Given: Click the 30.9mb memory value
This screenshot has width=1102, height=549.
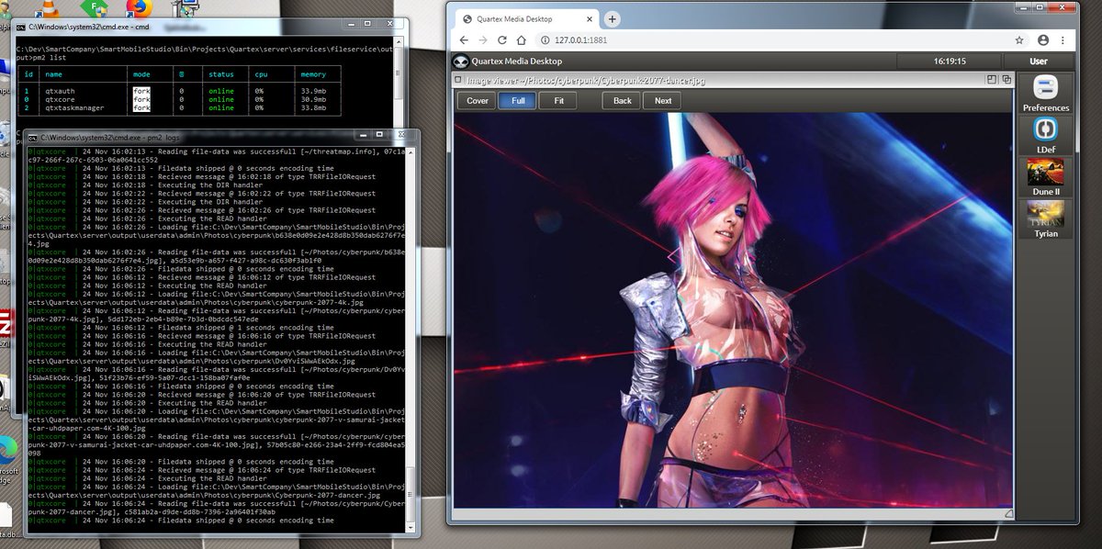Looking at the screenshot, I should pos(314,99).
